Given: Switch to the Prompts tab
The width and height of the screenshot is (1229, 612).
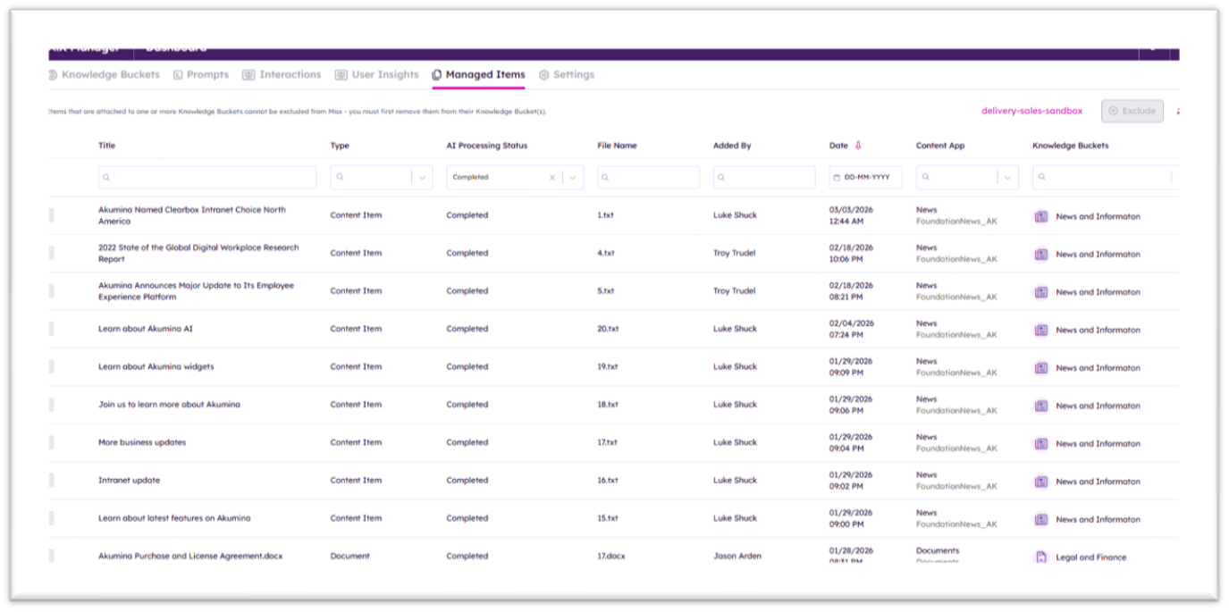Looking at the screenshot, I should [x=201, y=75].
